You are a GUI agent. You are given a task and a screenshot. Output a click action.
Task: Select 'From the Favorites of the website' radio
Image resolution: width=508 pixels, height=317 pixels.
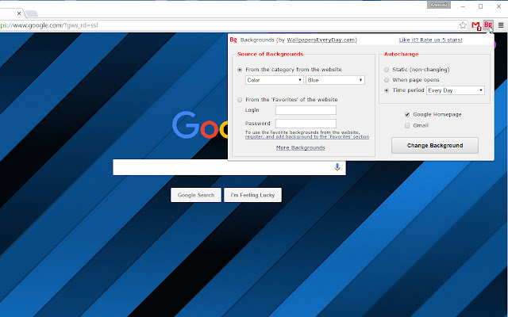point(240,100)
